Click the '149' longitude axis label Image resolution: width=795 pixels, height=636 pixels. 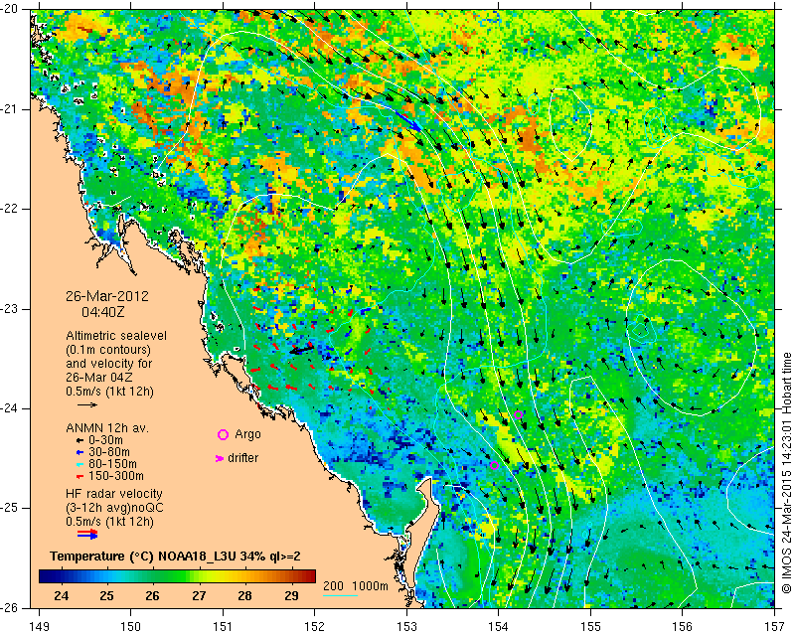pos(40,626)
